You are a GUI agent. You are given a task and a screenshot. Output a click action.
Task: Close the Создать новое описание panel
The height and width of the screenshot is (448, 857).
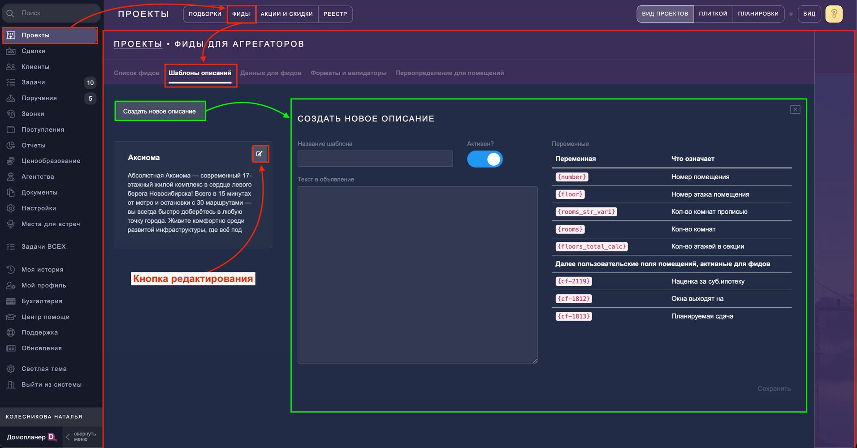(x=795, y=109)
